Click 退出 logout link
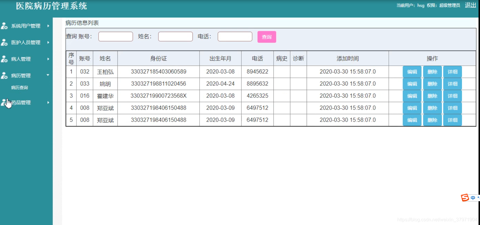Screen dimensions: 480x225 tap(470, 5)
